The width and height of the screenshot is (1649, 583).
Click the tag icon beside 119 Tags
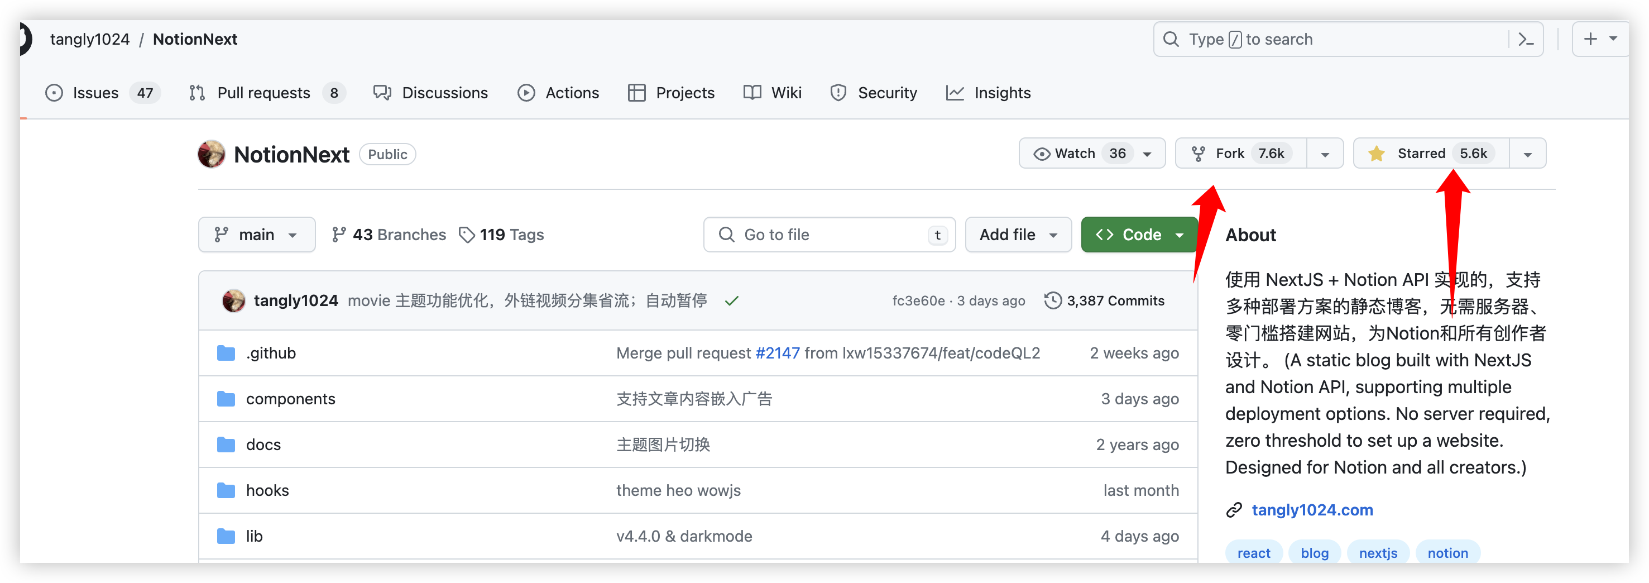[467, 235]
